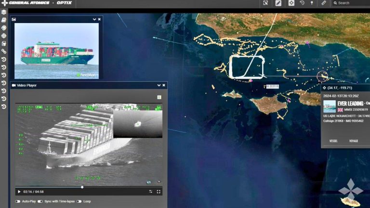This screenshot has height=208, width=370.
Task: Select the pencil draw tool in top toolbar
Action: tap(278, 3)
